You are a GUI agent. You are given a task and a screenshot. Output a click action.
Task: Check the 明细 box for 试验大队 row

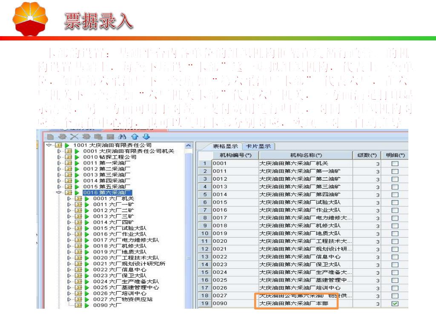[395, 202]
